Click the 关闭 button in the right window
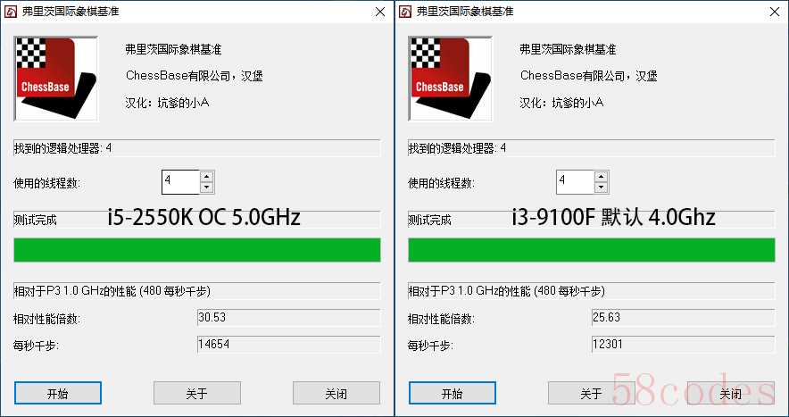This screenshot has width=789, height=417. pos(731,393)
